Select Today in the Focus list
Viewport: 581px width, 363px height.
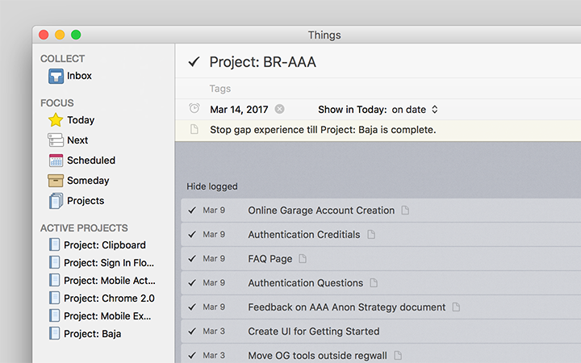pyautogui.click(x=81, y=120)
